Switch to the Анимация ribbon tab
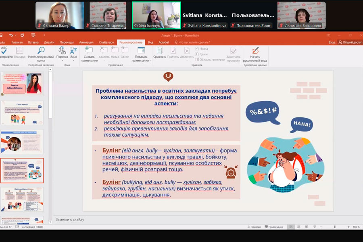 86,42
